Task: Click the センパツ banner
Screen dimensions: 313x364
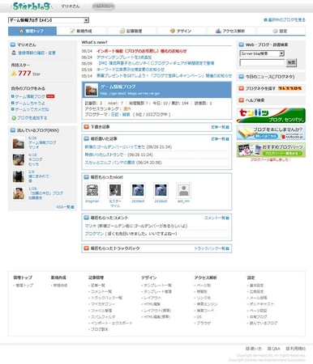Action: [x=271, y=116]
